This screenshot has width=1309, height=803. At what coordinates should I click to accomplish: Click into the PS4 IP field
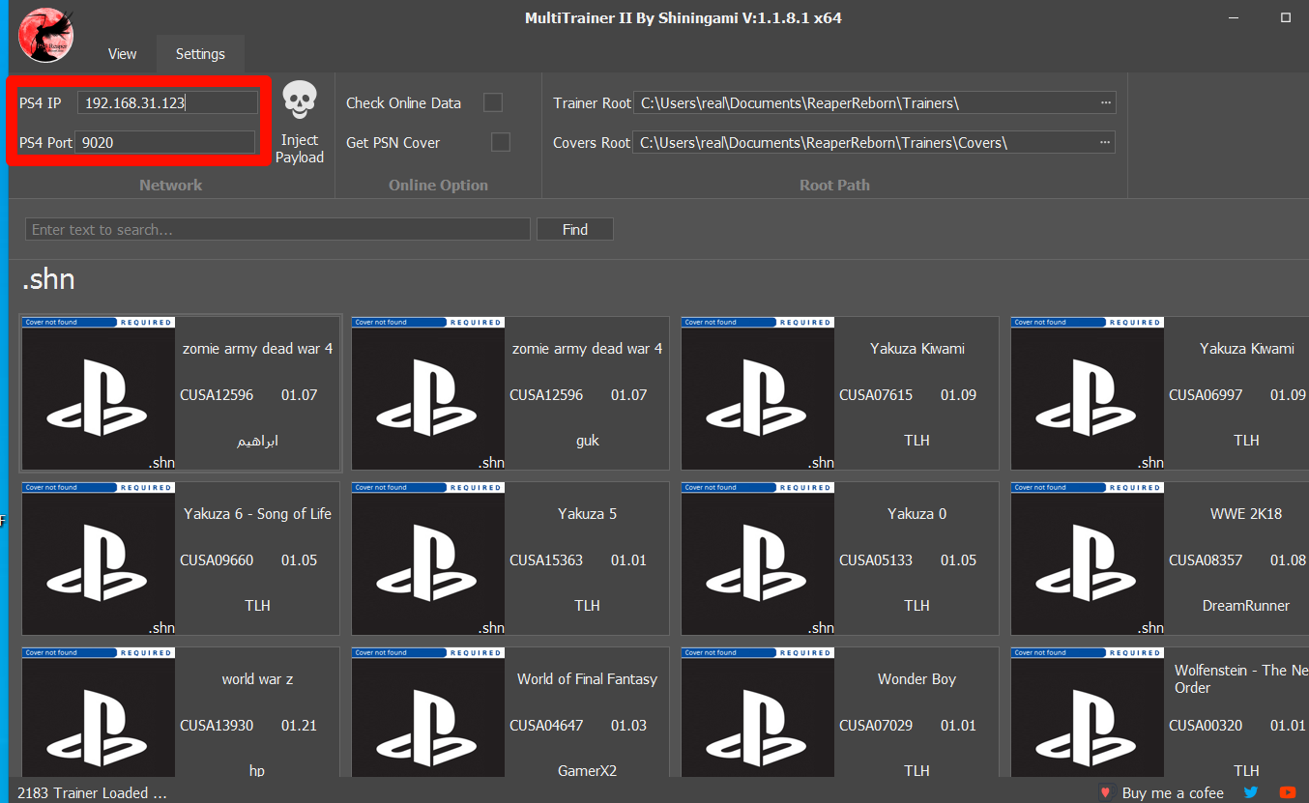click(x=168, y=102)
